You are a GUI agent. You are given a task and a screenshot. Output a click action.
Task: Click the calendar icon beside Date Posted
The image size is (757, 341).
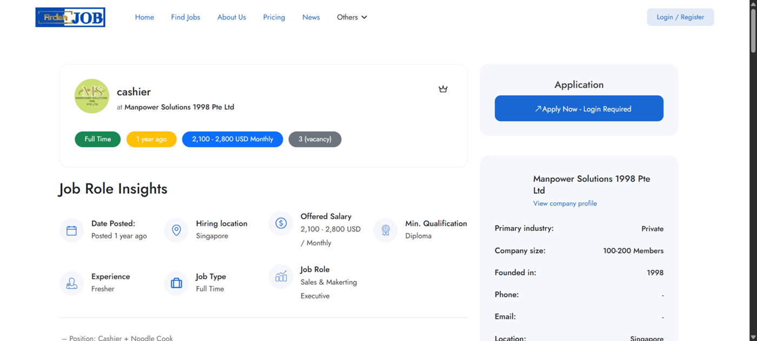point(71,230)
